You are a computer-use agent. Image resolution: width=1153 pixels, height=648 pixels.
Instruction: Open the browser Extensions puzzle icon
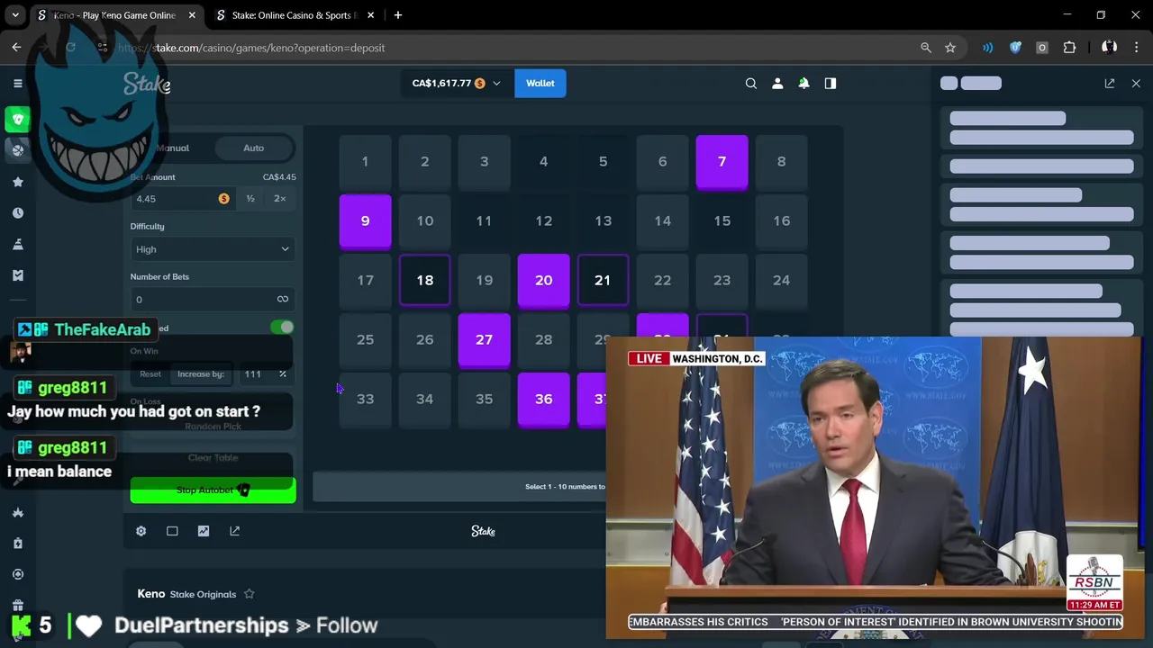point(1070,48)
